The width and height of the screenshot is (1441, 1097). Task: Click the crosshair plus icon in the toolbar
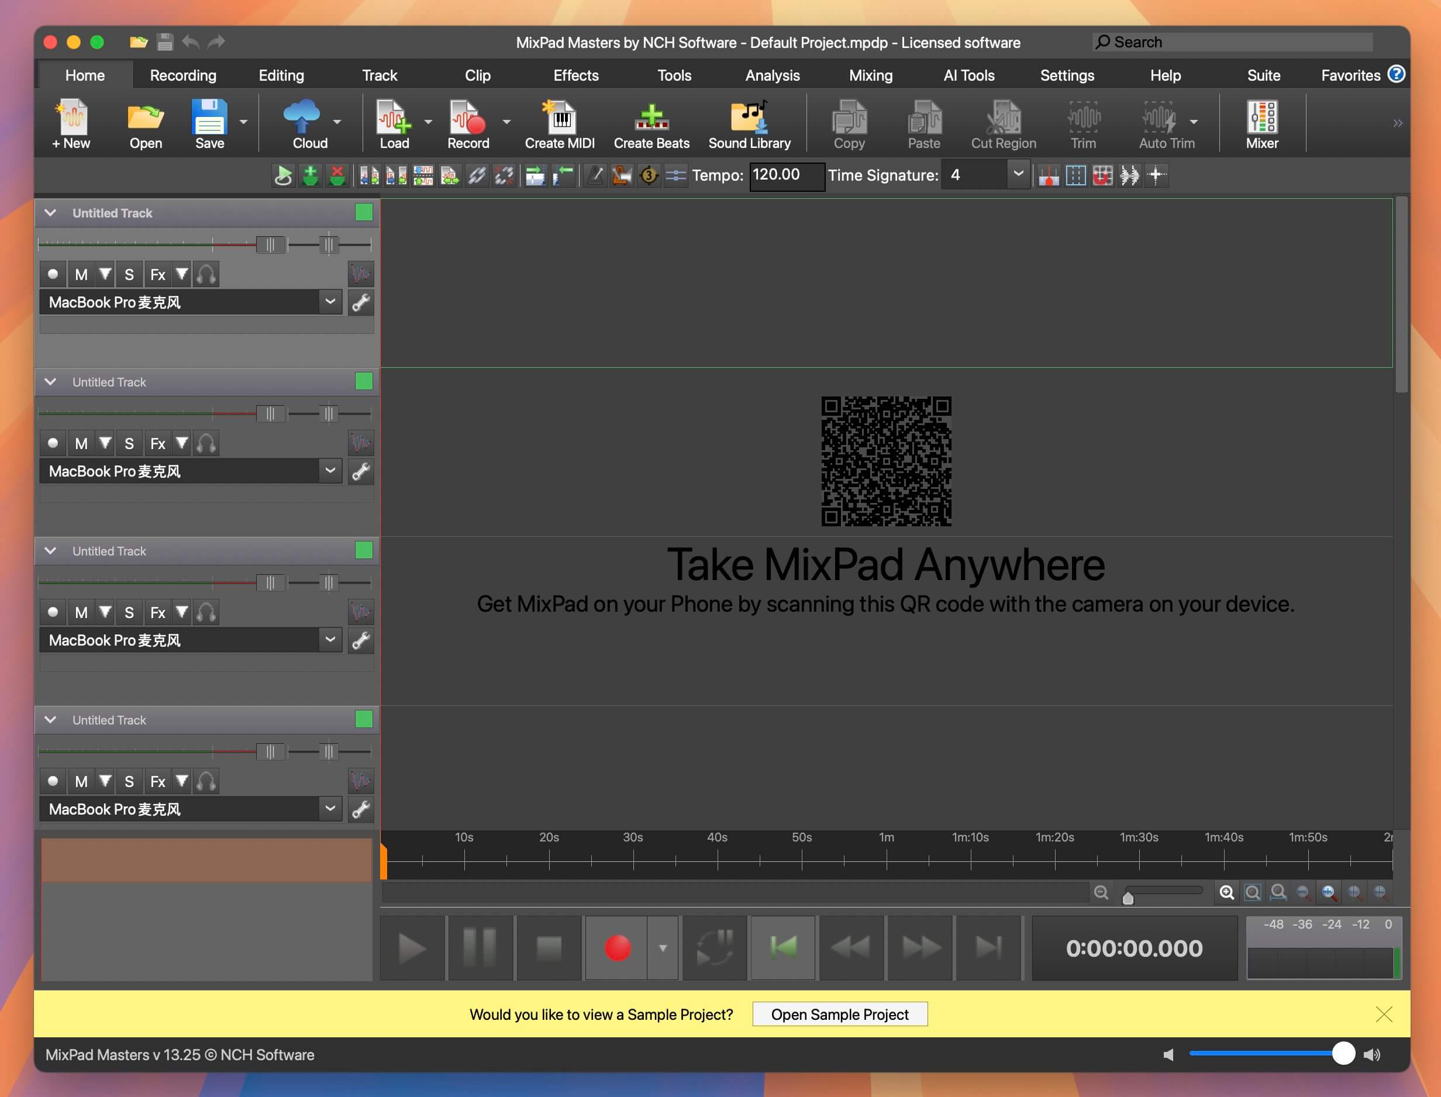click(x=1156, y=175)
